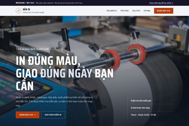Image resolution: width=189 pixels, height=126 pixels.
Task: Go to the Giới thiệu nav link
Action: [125, 10]
